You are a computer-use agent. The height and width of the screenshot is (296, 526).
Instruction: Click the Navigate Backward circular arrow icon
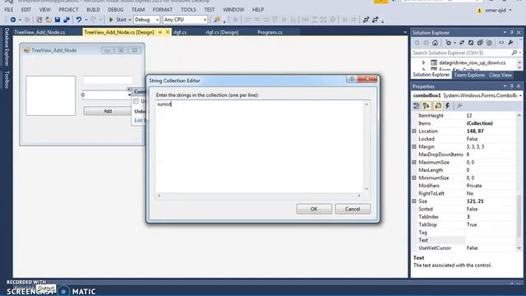(x=13, y=20)
